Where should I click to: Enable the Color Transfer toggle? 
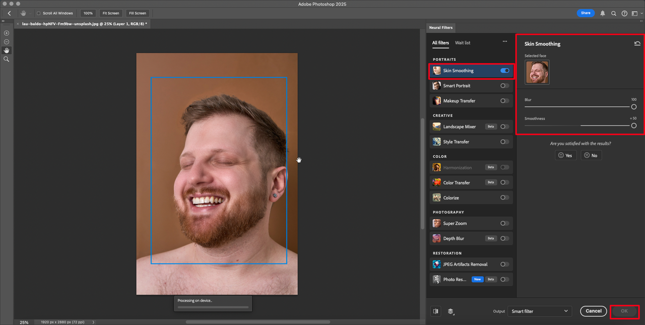click(504, 182)
